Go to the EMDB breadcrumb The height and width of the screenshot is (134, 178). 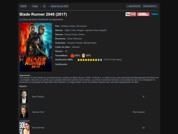tap(23, 6)
